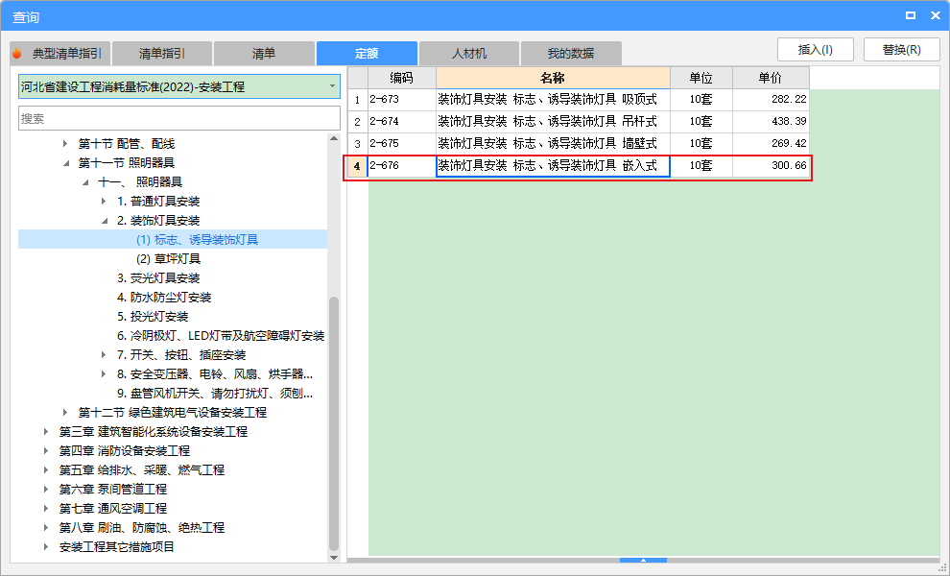Switch to the 清单 tab
Screen dimensions: 950x576
click(x=264, y=53)
